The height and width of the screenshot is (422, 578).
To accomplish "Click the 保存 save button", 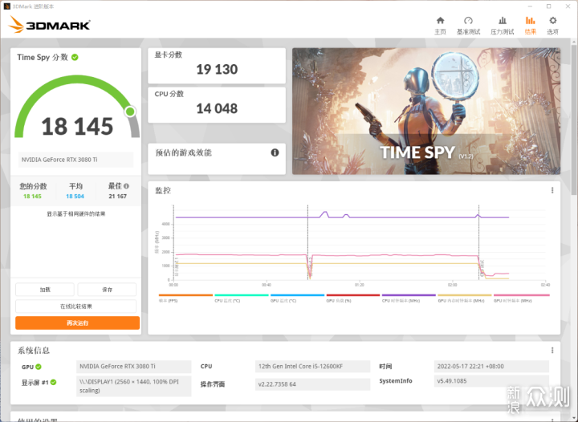I will coord(107,290).
